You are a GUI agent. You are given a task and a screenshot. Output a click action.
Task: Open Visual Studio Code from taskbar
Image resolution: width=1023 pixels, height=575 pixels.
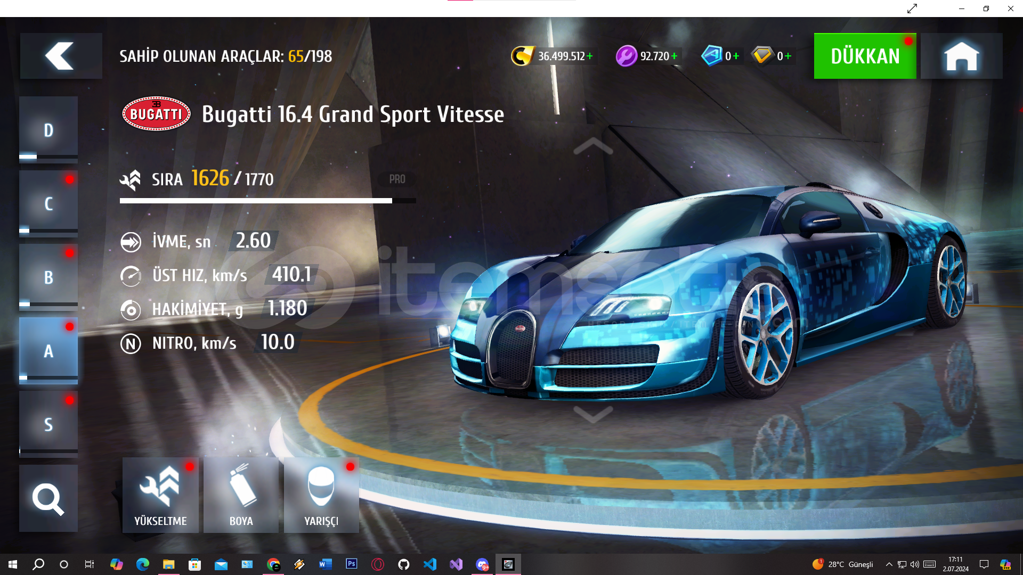(430, 564)
